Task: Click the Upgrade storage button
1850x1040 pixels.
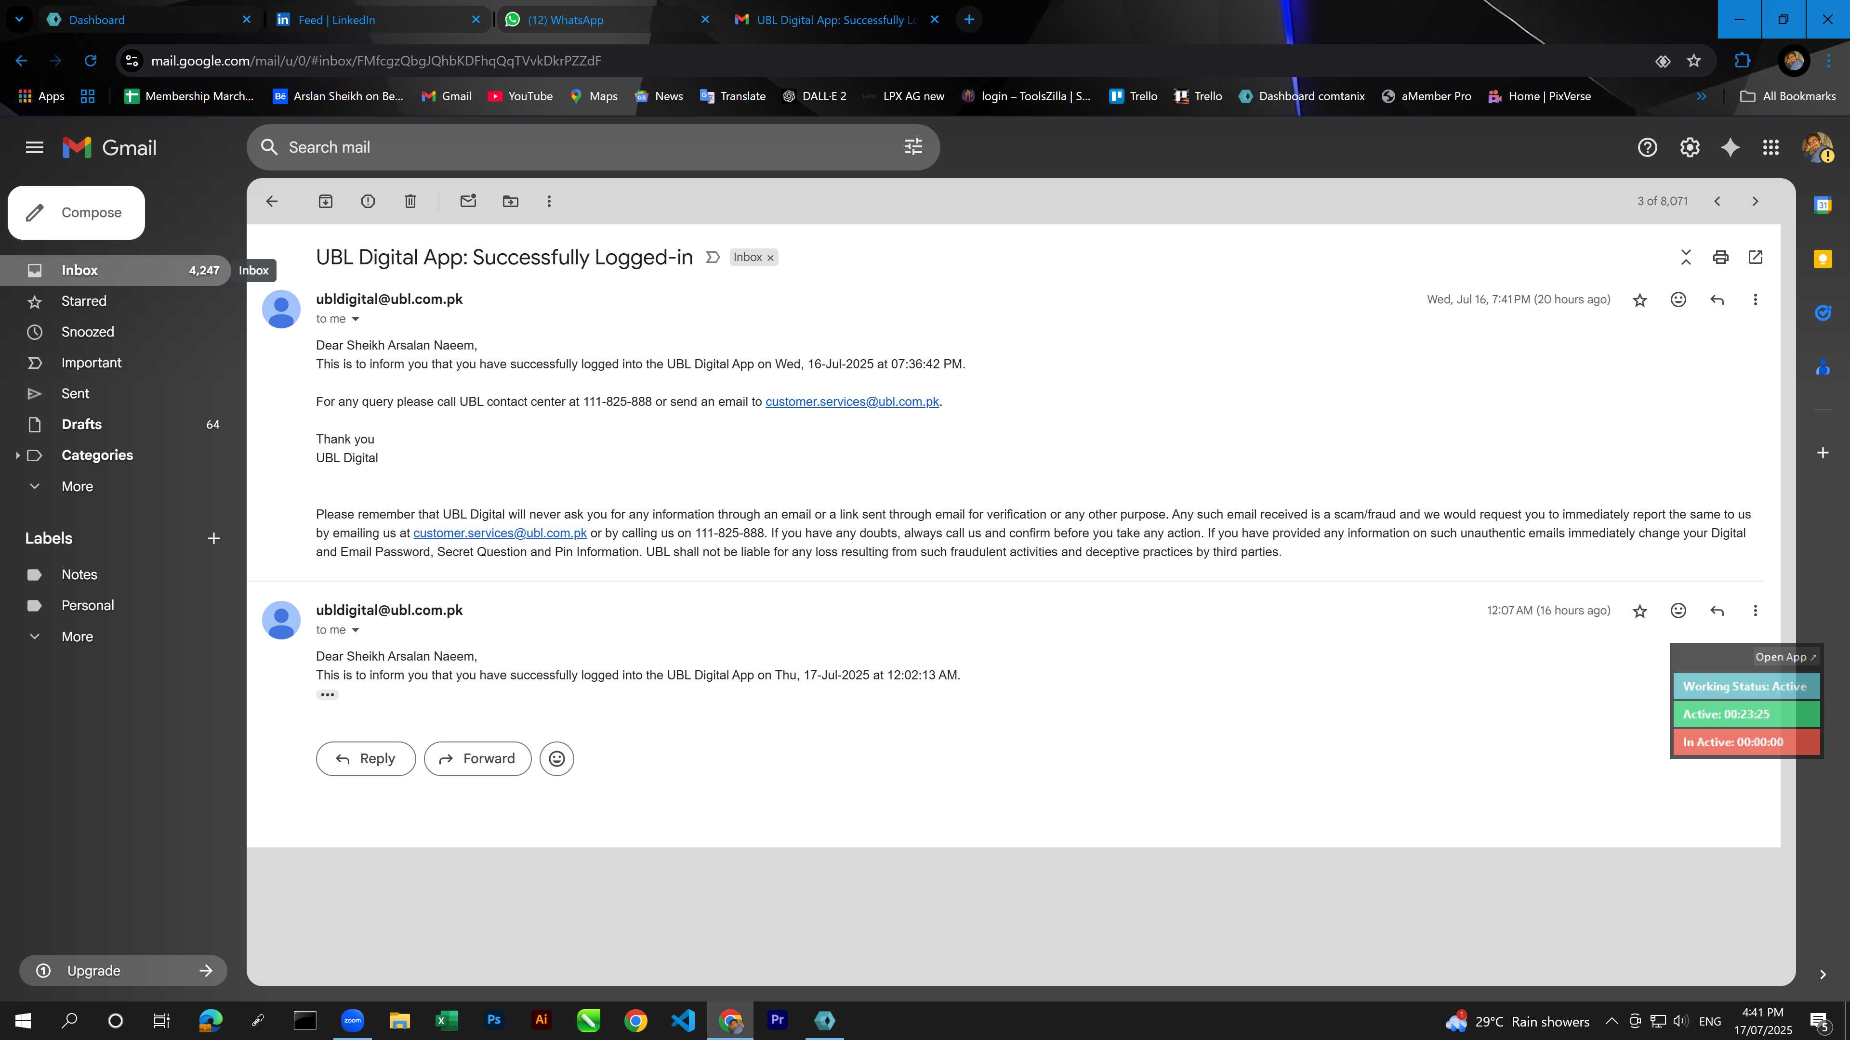Action: tap(123, 970)
